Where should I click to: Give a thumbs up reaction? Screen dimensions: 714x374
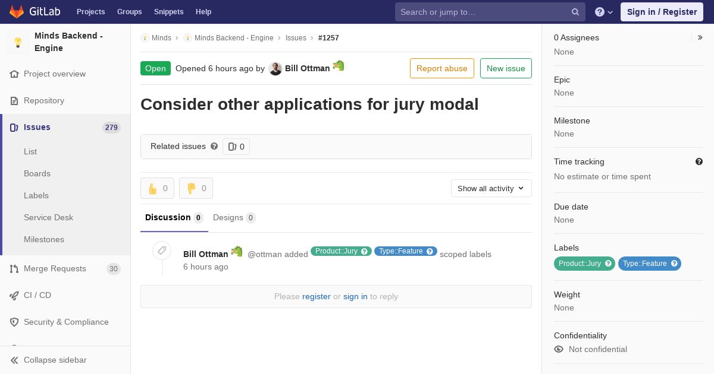pyautogui.click(x=157, y=188)
